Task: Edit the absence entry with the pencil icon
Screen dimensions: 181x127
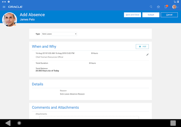Action: pyautogui.click(x=147, y=55)
